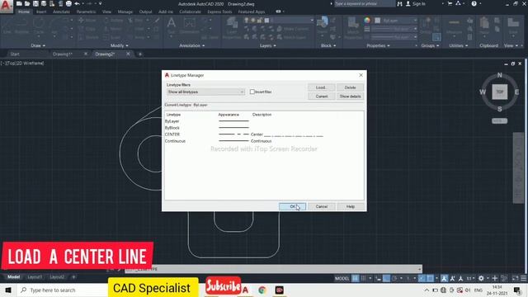The image size is (528, 297).
Task: Click the Undo arrow icon
Action: click(x=77, y=3)
